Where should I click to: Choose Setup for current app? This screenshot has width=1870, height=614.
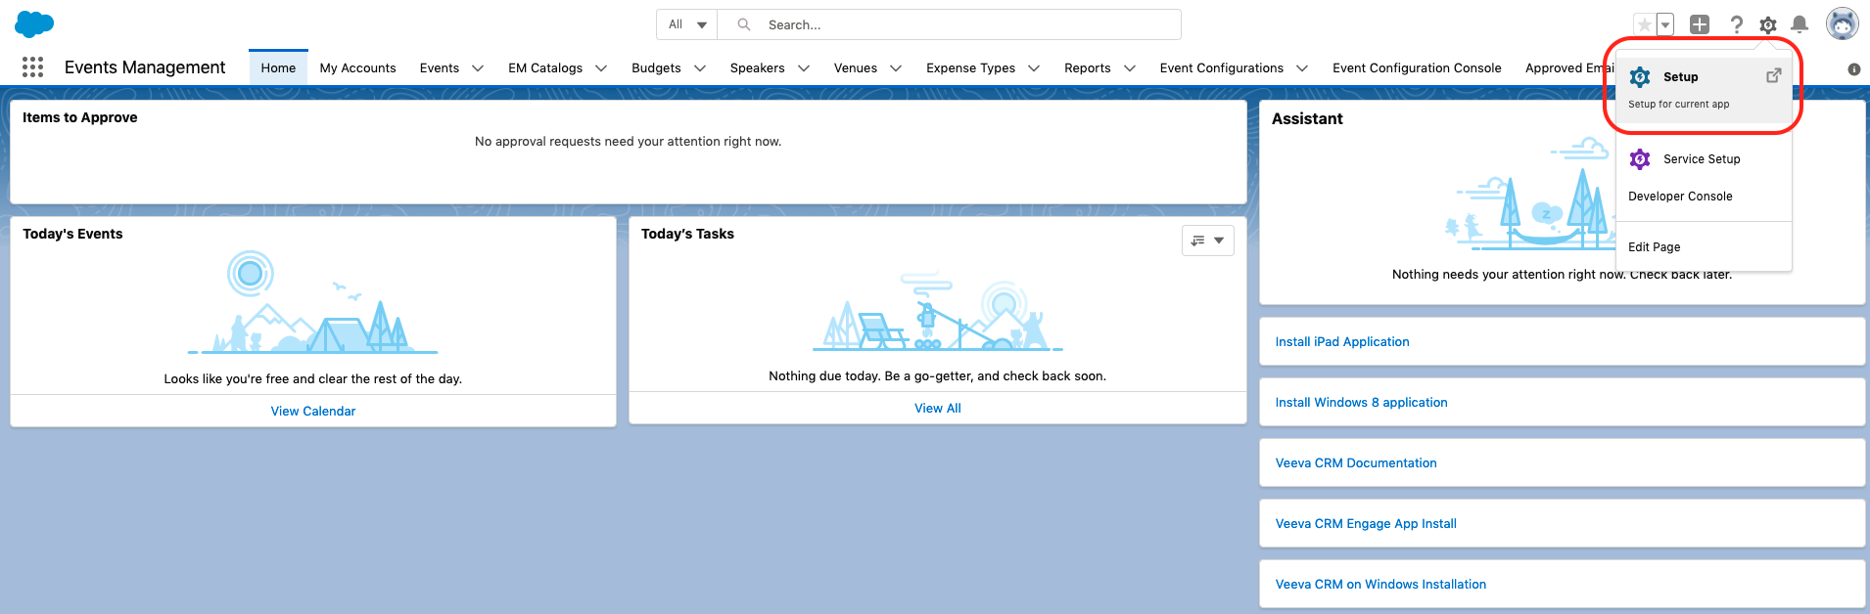coord(1704,90)
